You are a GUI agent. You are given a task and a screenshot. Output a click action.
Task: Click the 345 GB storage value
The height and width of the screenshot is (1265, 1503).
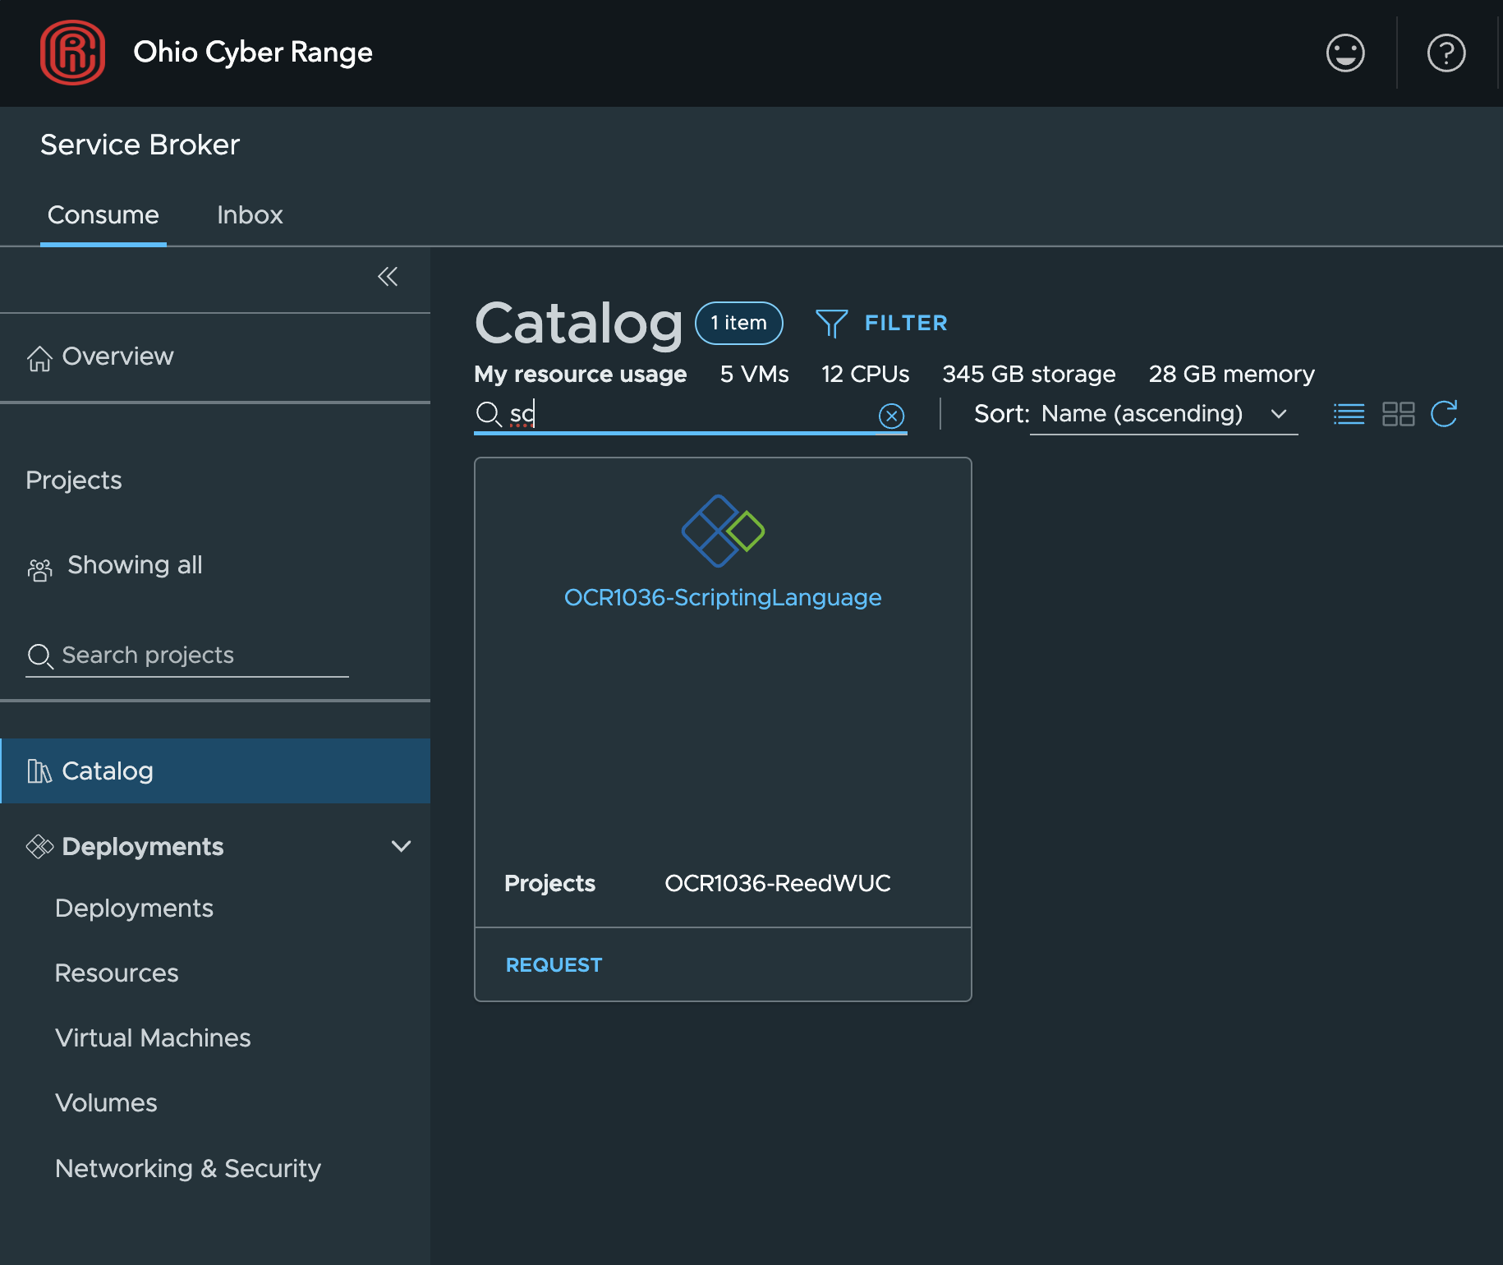click(1028, 375)
